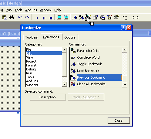
Task: Click Categories list scroll down arrow
Action: click(x=64, y=84)
